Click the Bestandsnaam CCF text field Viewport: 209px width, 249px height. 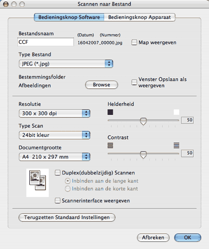[x=46, y=42]
